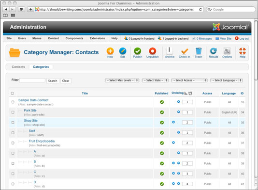This screenshot has width=258, height=190.
Task: Open the Fruit Encyclopedia category link
Action: point(42,141)
